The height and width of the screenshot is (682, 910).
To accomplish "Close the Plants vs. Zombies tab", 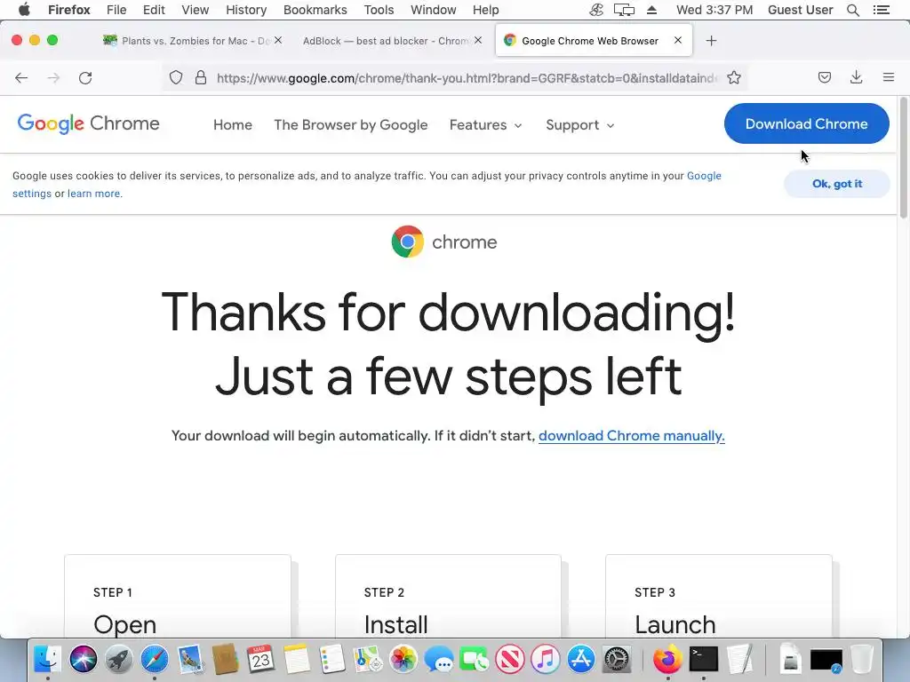I will pos(278,40).
